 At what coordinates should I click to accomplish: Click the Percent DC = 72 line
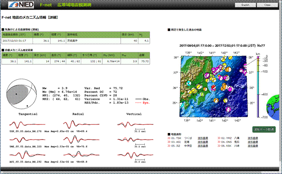(101, 92)
